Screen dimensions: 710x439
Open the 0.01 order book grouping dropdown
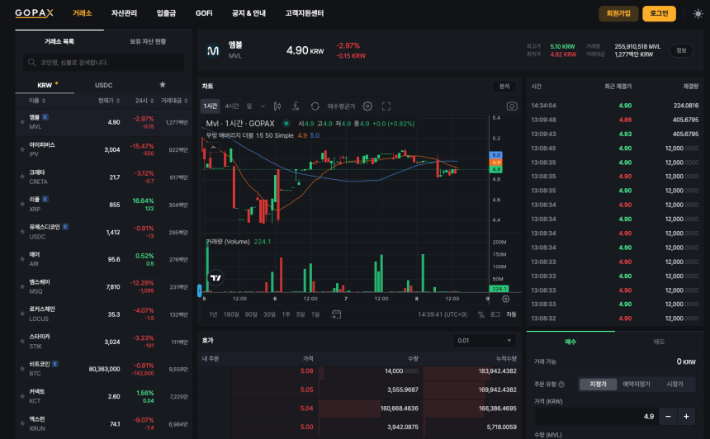pos(485,341)
